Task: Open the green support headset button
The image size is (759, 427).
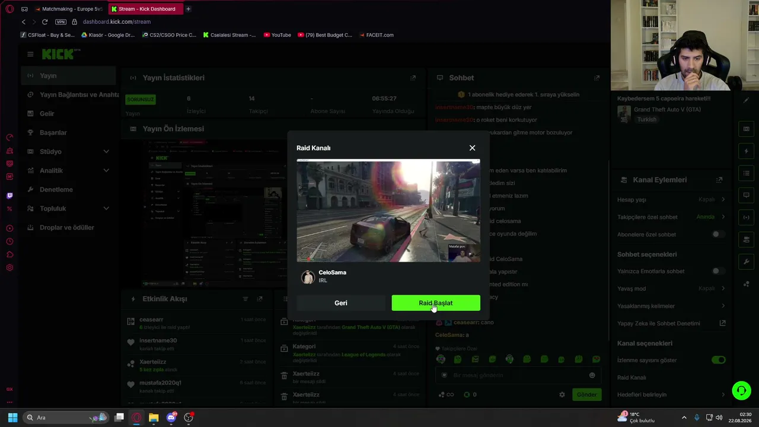Action: click(x=741, y=390)
